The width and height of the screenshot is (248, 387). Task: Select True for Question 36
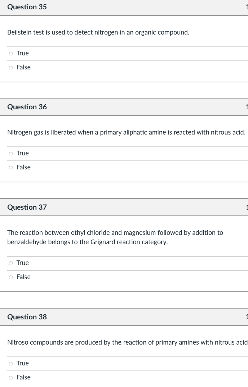coord(11,153)
